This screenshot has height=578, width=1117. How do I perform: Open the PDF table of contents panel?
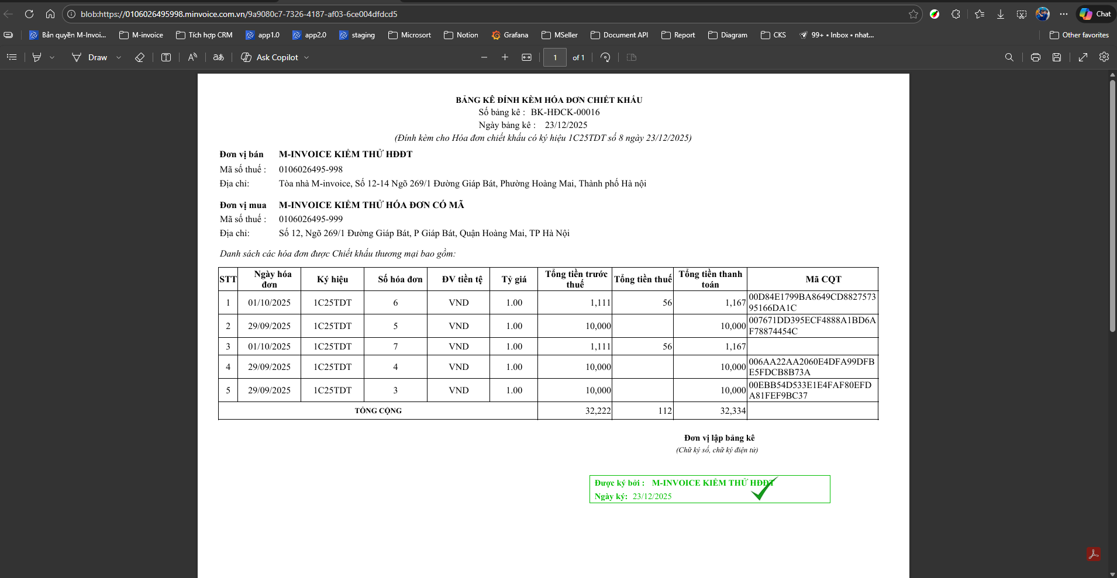[12, 57]
